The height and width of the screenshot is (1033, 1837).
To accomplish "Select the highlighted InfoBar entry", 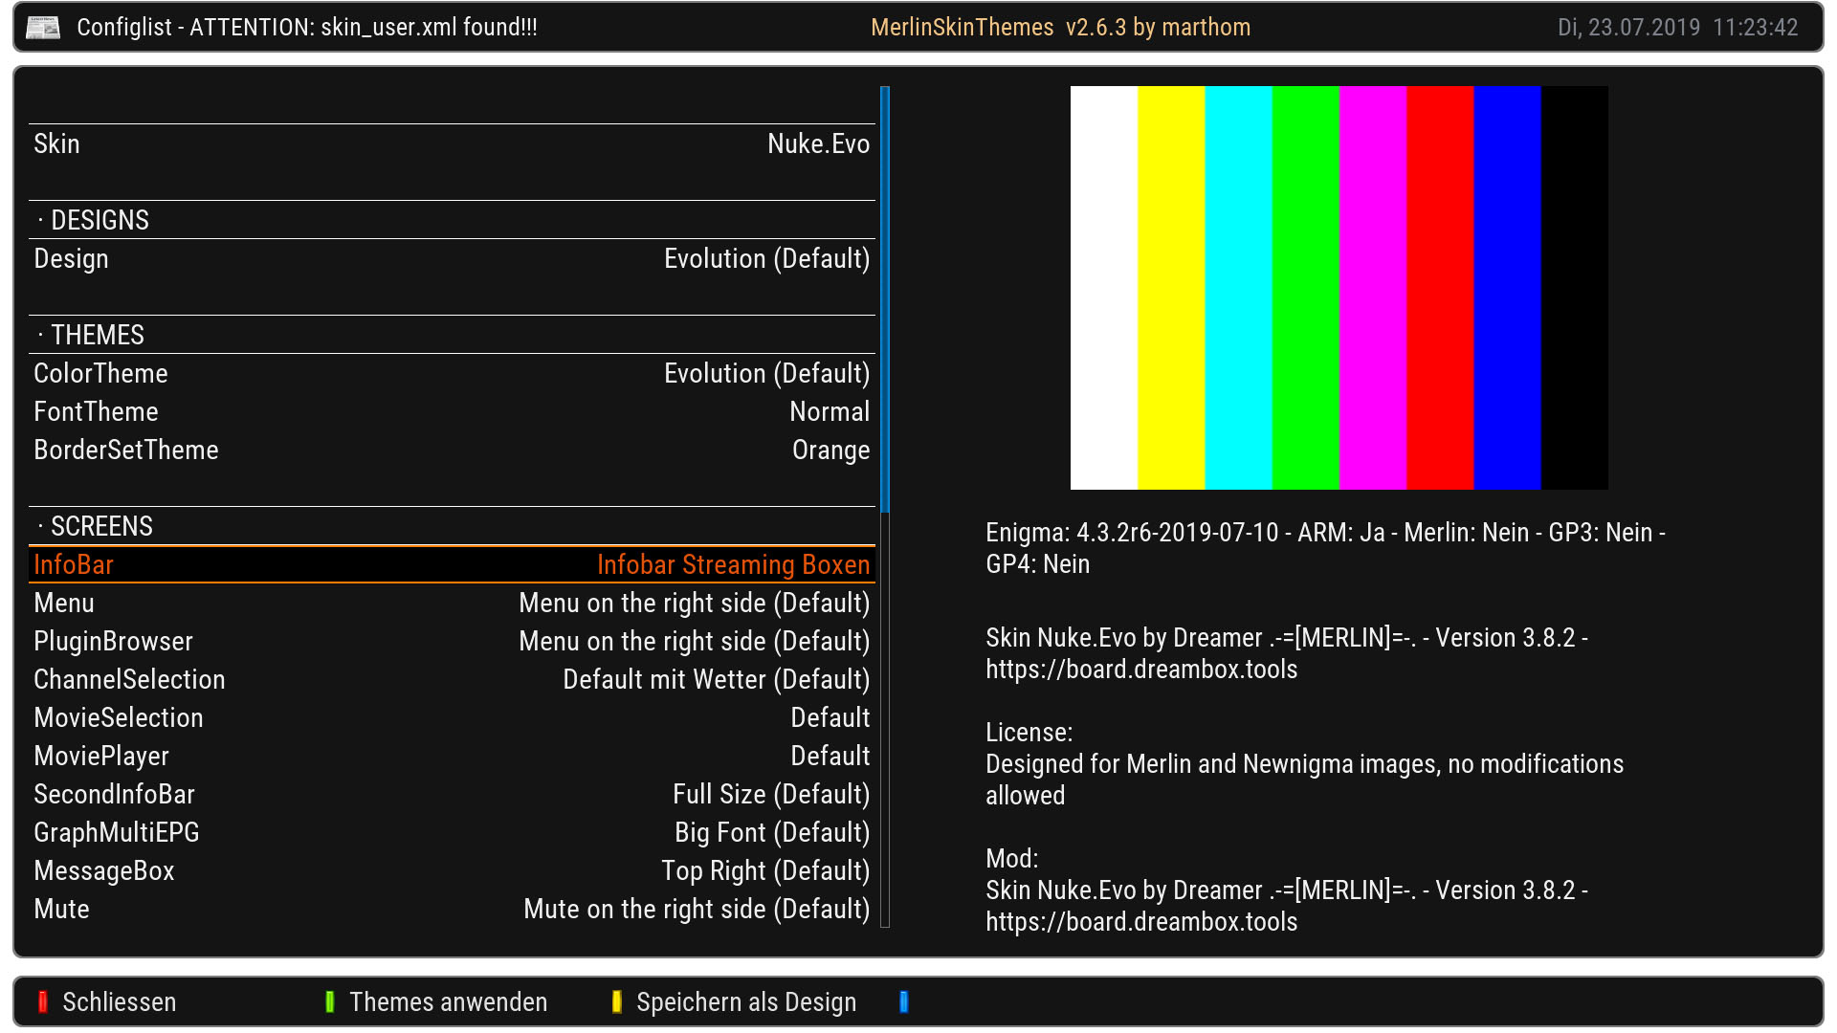I will (452, 564).
